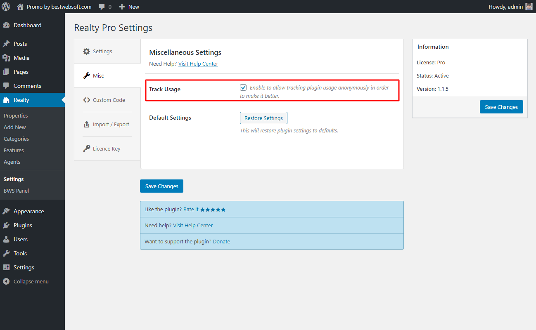Open Tools menu item
This screenshot has width=536, height=330.
(32, 253)
